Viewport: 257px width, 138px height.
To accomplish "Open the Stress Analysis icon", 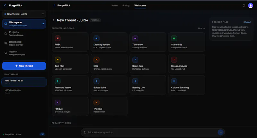I will 174,60.
